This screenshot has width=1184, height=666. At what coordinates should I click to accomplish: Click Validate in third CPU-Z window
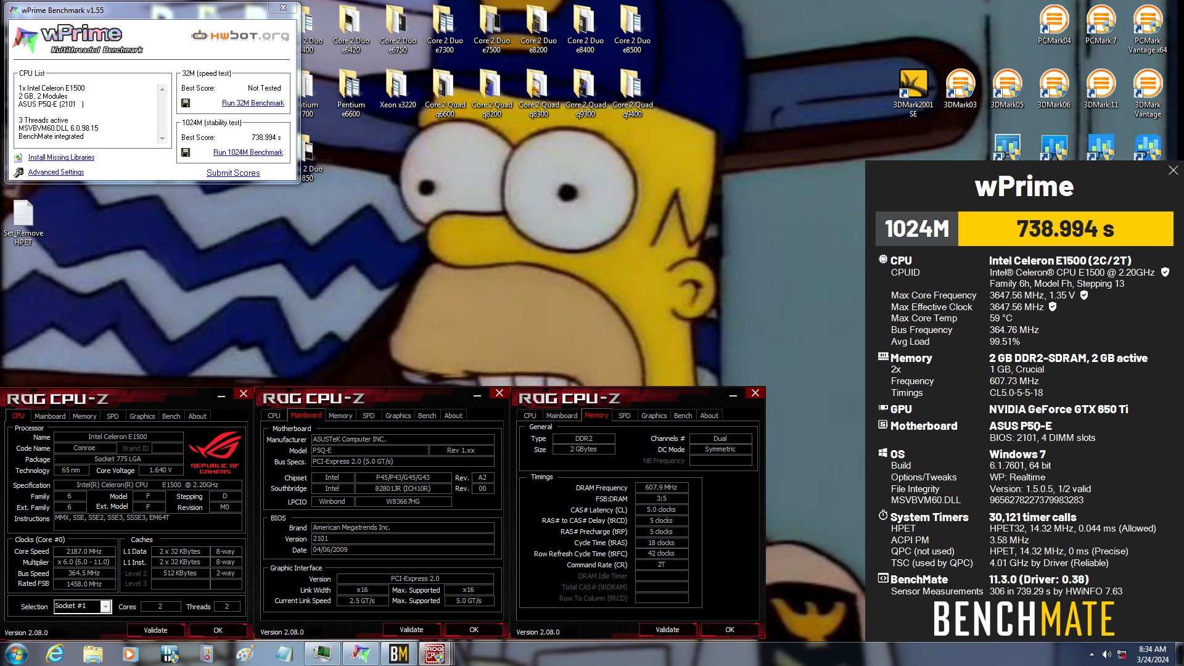667,630
